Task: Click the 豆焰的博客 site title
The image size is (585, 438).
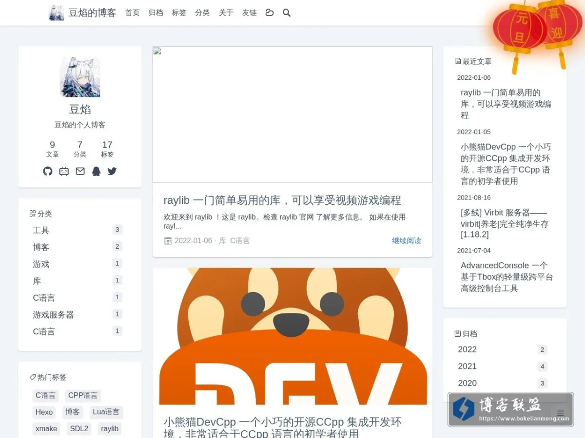Action: tap(92, 13)
